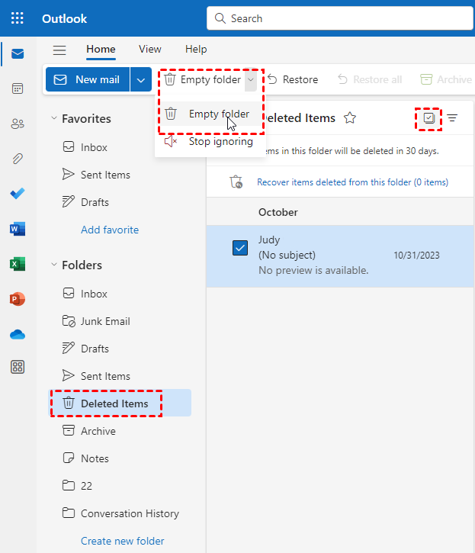This screenshot has height=553, width=475.
Task: Click the Restore button
Action: 293,79
